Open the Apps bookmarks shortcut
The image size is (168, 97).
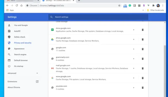pyautogui.click(x=10, y=10)
